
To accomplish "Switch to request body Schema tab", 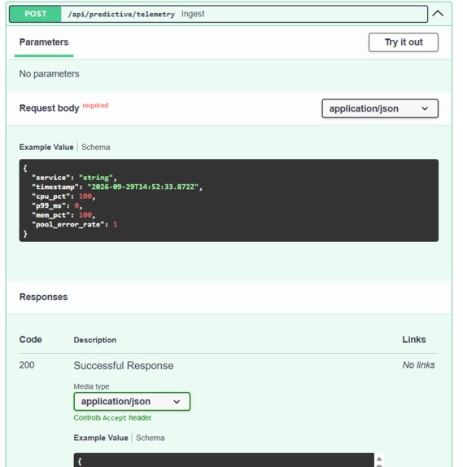I will click(x=96, y=148).
